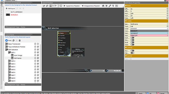Click the trash icon in layout list toolbar
Image resolution: width=169 pixels, height=94 pixels.
23,8
